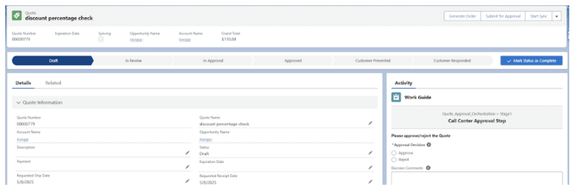Select the Approve radio button
The height and width of the screenshot is (189, 575).
tap(394, 153)
